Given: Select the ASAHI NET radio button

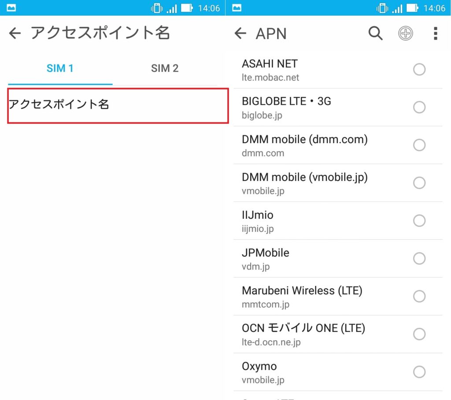Looking at the screenshot, I should pos(419,69).
